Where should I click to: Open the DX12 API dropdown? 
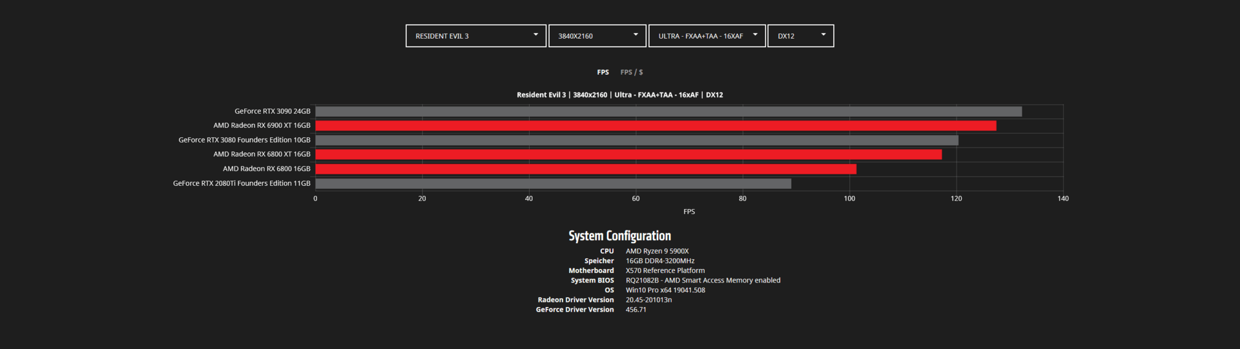pos(801,36)
